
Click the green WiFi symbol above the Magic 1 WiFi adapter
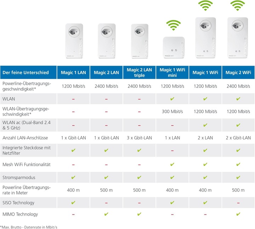click(205, 6)
